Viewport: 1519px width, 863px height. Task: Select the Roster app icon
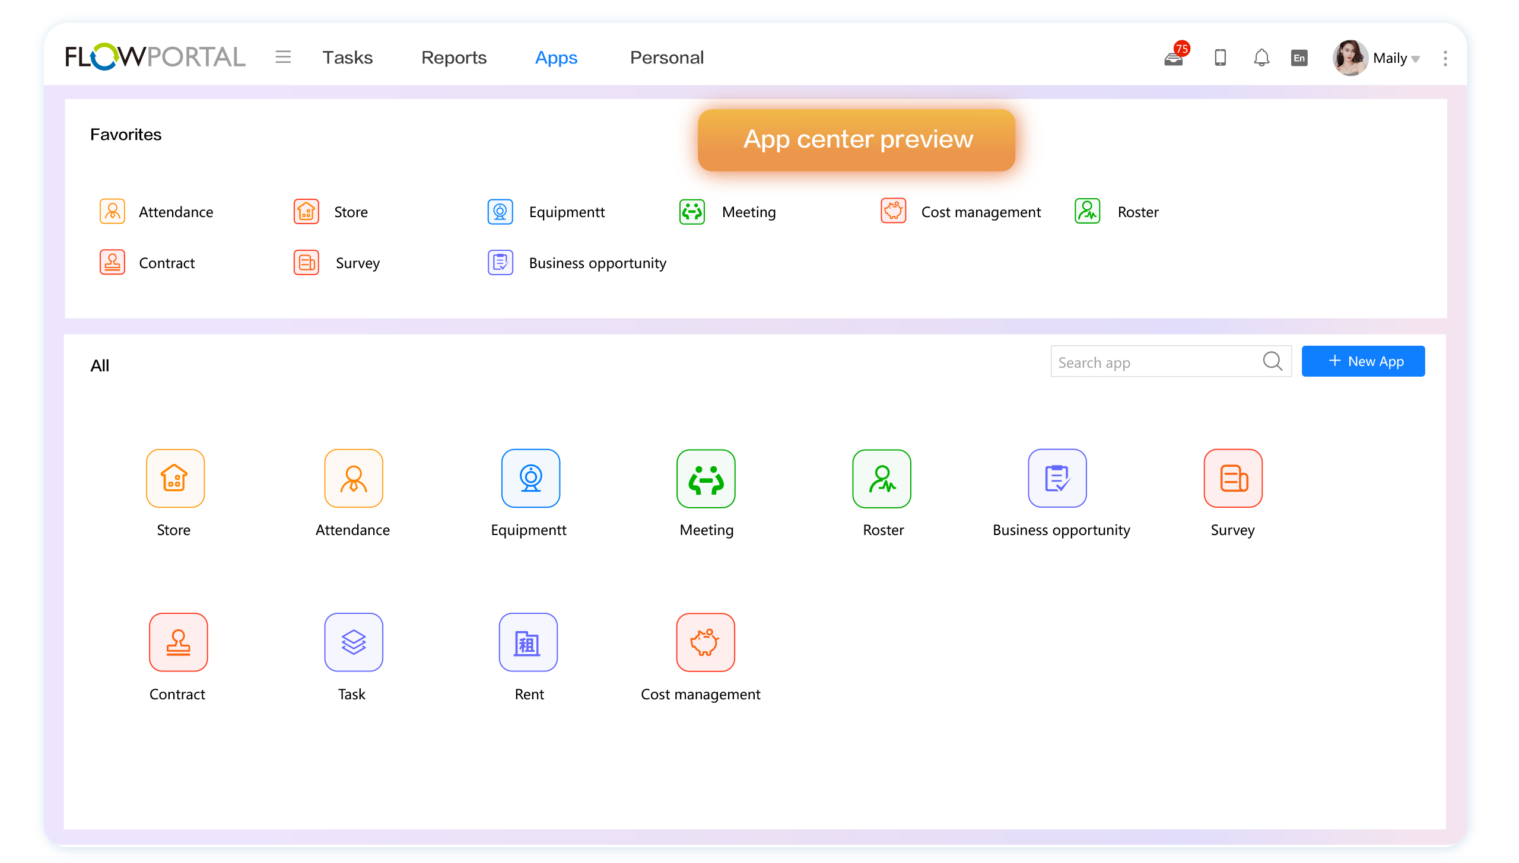(x=881, y=479)
